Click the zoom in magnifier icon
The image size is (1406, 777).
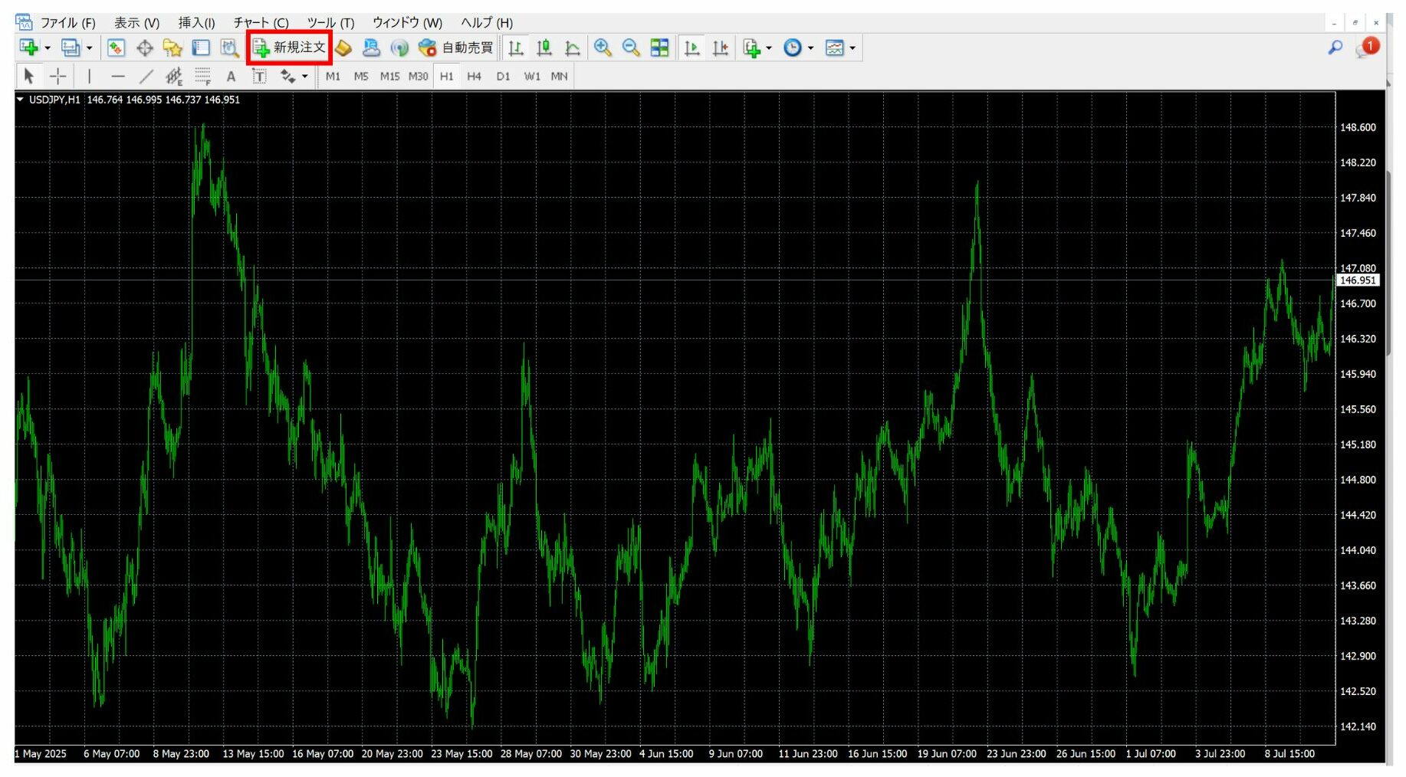point(603,48)
